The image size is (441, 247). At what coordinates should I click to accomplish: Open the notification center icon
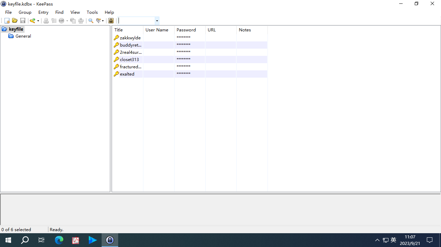click(x=430, y=240)
